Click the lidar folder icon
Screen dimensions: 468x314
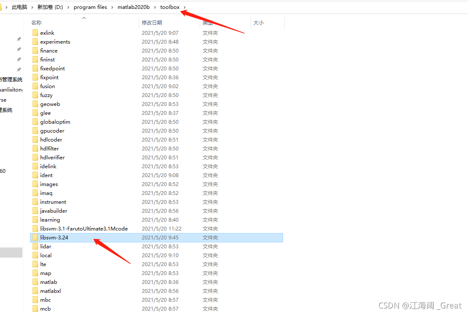click(35, 247)
